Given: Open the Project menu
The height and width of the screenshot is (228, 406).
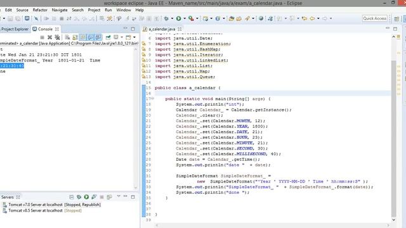Looking at the screenshot, I should (94, 10).
